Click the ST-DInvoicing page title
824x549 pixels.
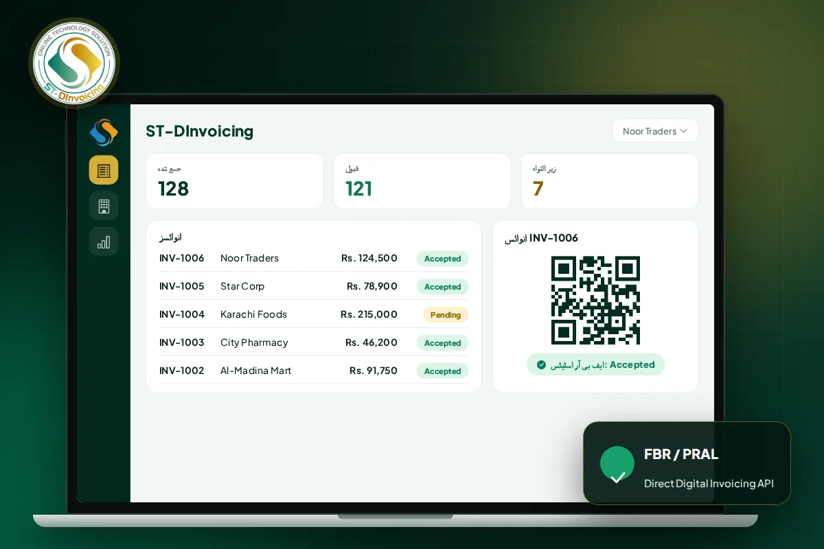[x=200, y=131]
